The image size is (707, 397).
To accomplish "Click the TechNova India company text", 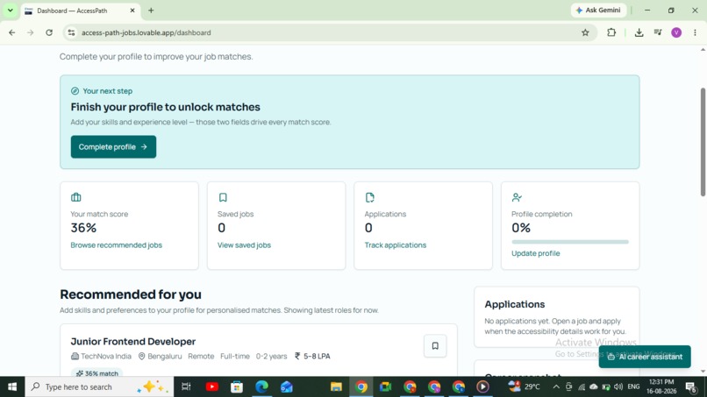I will (x=106, y=356).
